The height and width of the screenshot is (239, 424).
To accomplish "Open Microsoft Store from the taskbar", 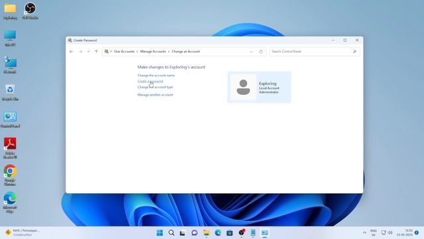I will click(x=230, y=233).
